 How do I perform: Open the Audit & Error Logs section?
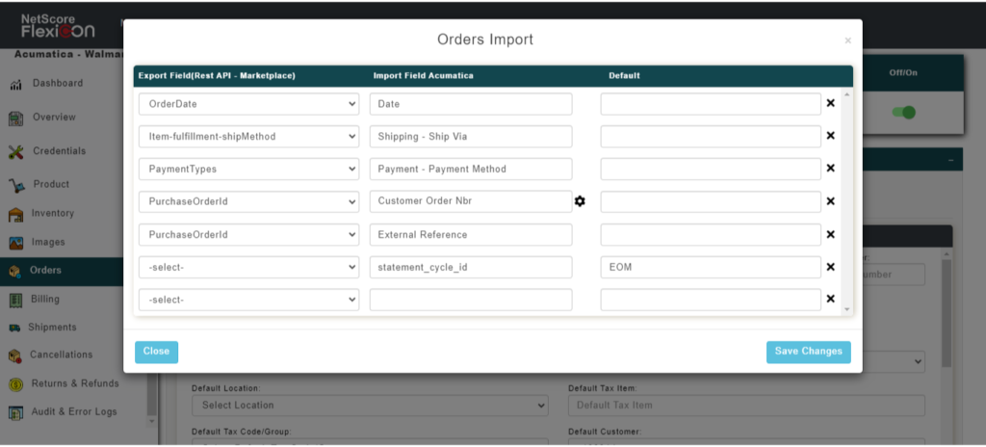click(73, 412)
